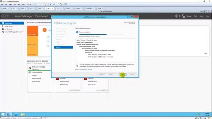Select All Servers in the left pane
The width and height of the screenshot is (212, 119).
coord(12,29)
